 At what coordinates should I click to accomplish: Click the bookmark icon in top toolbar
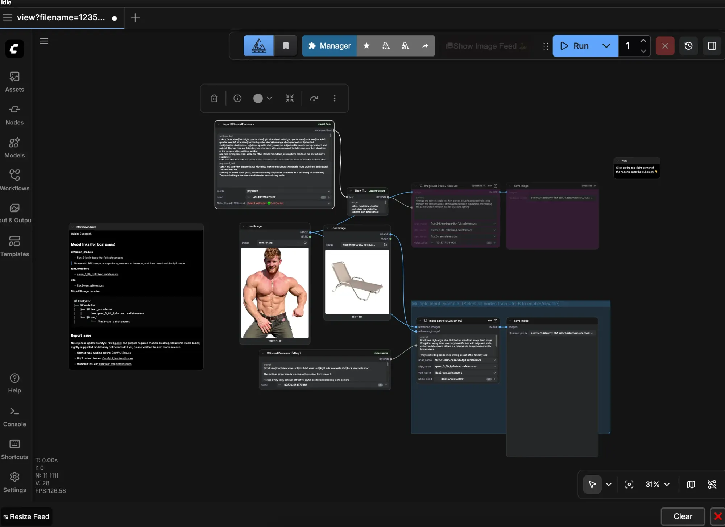[x=286, y=46]
